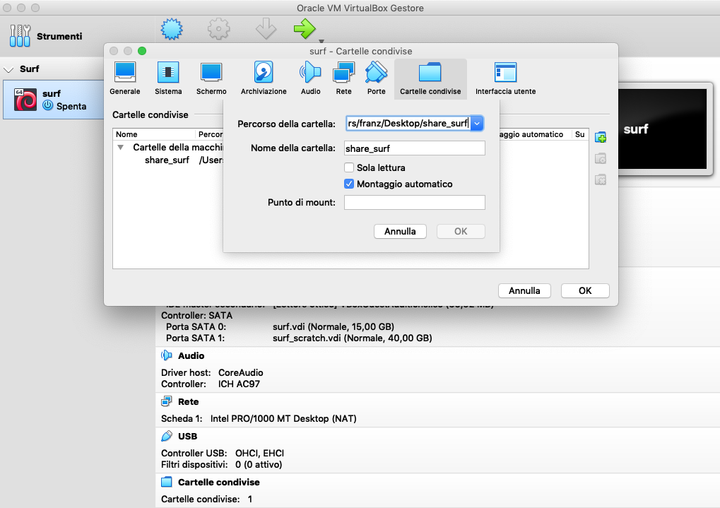The image size is (720, 508).
Task: Select the share_surf row in folder list
Action: click(167, 160)
